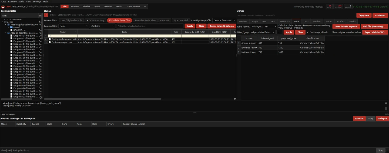Click the star Interest button
Screen dimensions: 389x153
(380, 15)
